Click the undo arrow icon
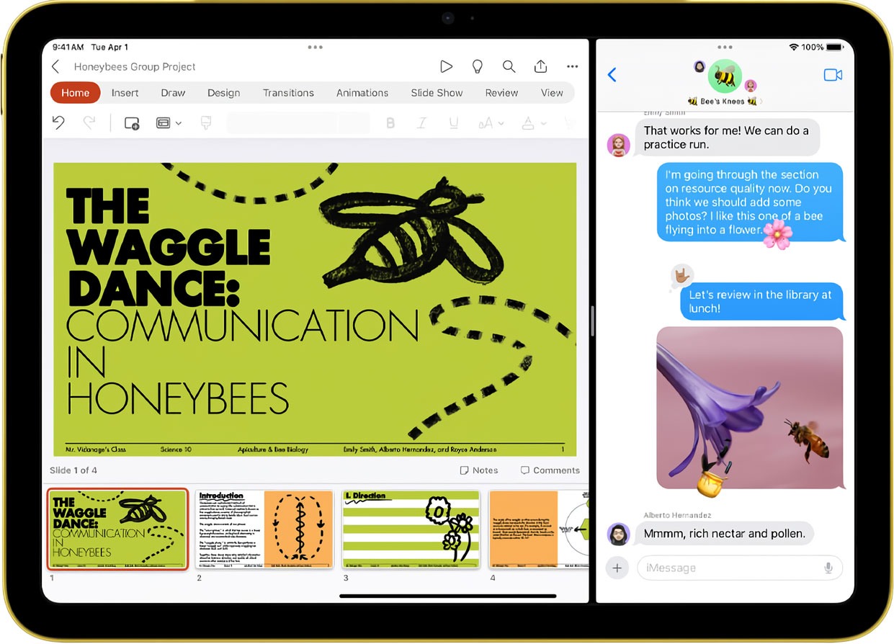 (x=58, y=122)
